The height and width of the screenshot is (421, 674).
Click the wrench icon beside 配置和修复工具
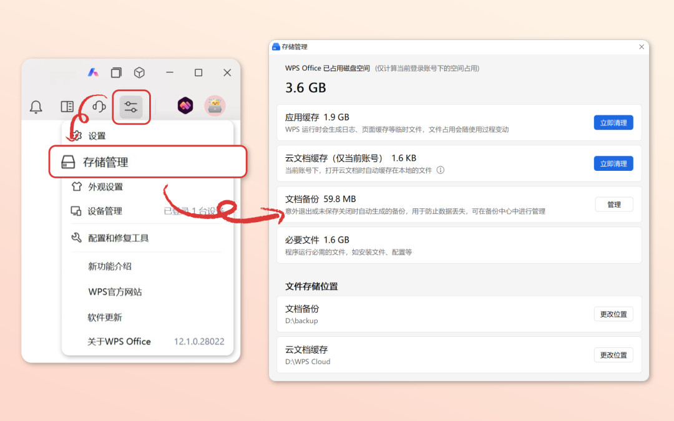(77, 238)
